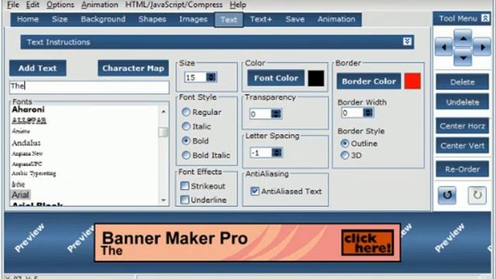Select the Angsana New font
496x279 pixels.
point(27,153)
